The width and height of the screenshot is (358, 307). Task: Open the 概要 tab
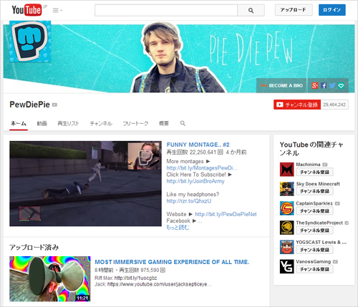pos(164,123)
